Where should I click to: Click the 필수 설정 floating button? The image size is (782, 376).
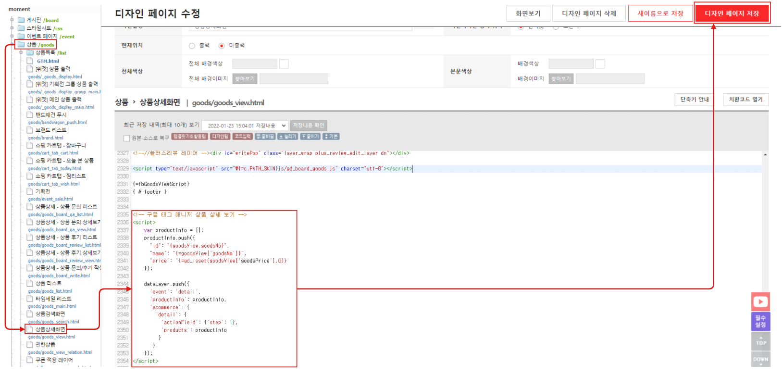point(760,321)
